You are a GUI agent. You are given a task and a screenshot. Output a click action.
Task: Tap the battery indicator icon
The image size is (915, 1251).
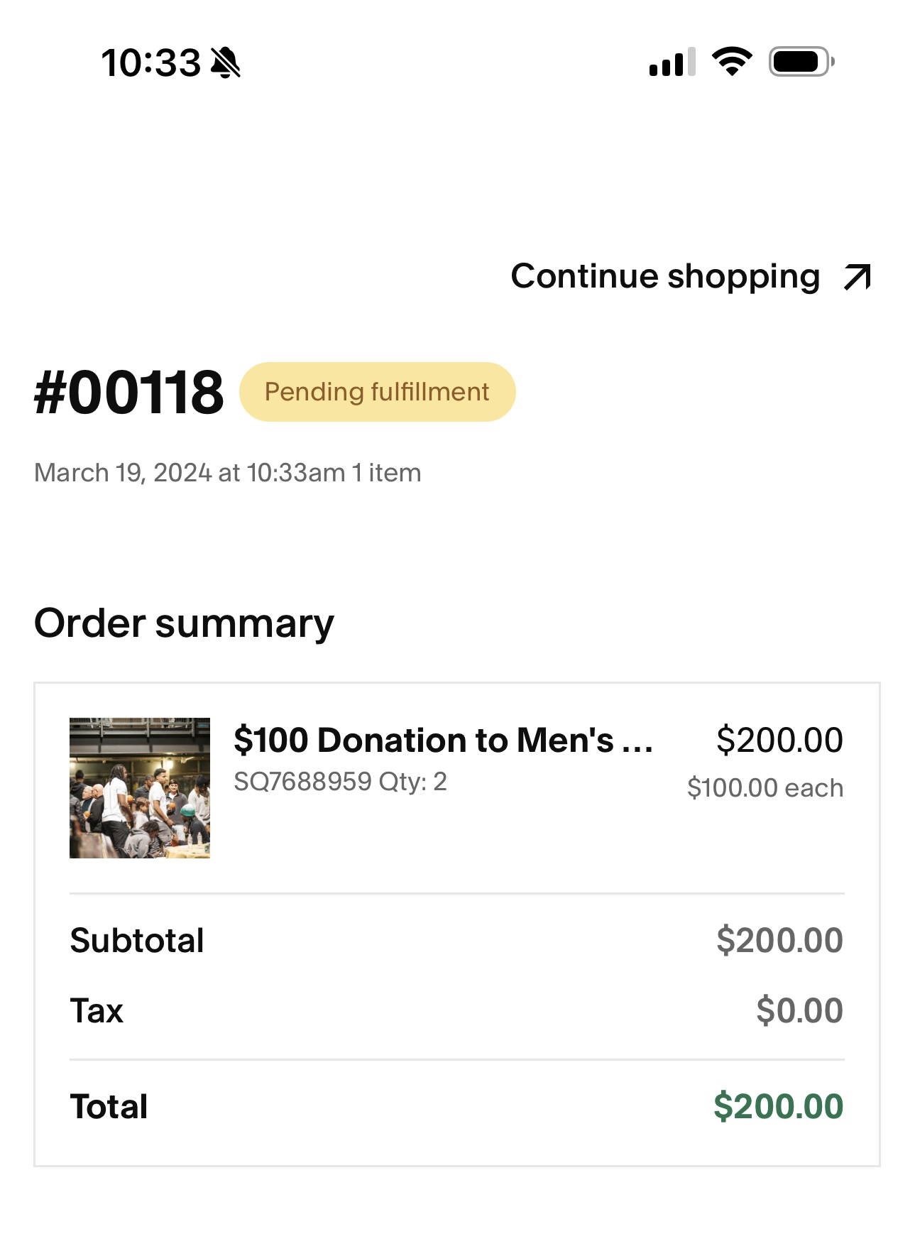(801, 62)
